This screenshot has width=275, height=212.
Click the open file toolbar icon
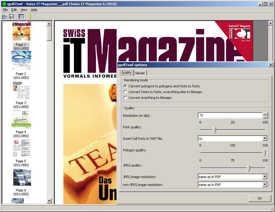pyautogui.click(x=4, y=17)
